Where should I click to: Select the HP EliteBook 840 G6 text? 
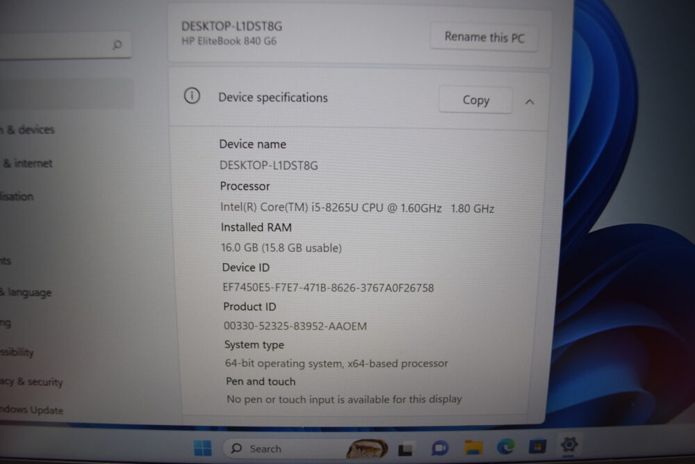pos(229,41)
